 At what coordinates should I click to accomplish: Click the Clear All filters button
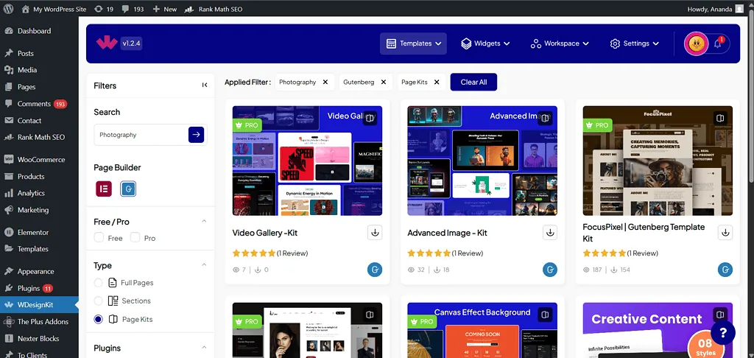[x=473, y=83]
